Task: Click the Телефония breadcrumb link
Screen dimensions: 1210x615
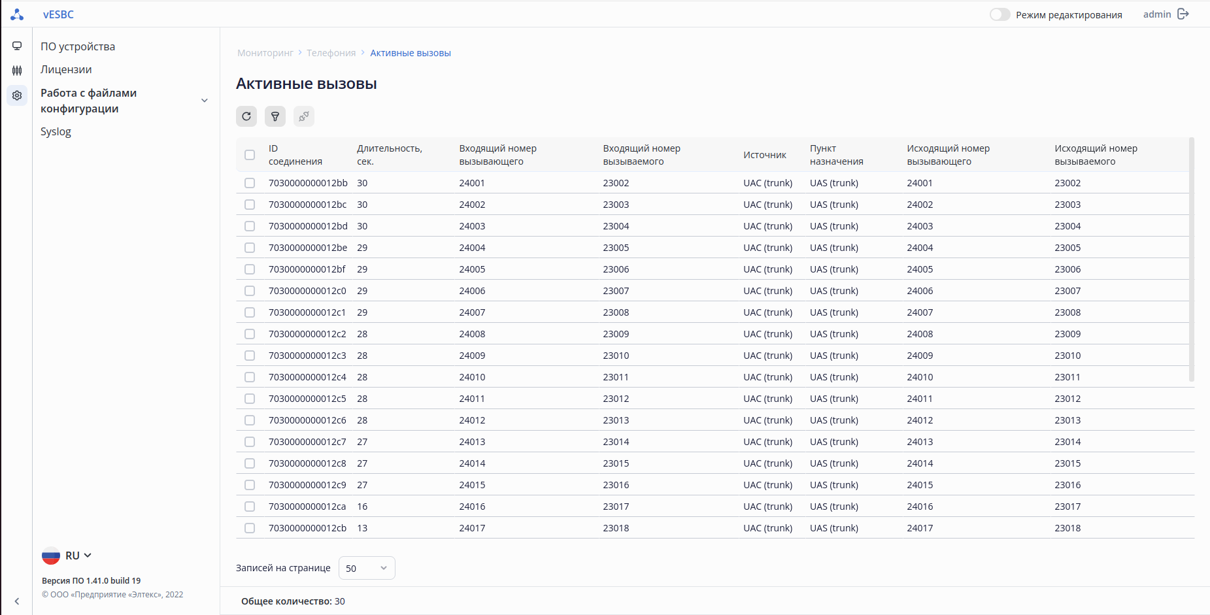Action: click(331, 53)
